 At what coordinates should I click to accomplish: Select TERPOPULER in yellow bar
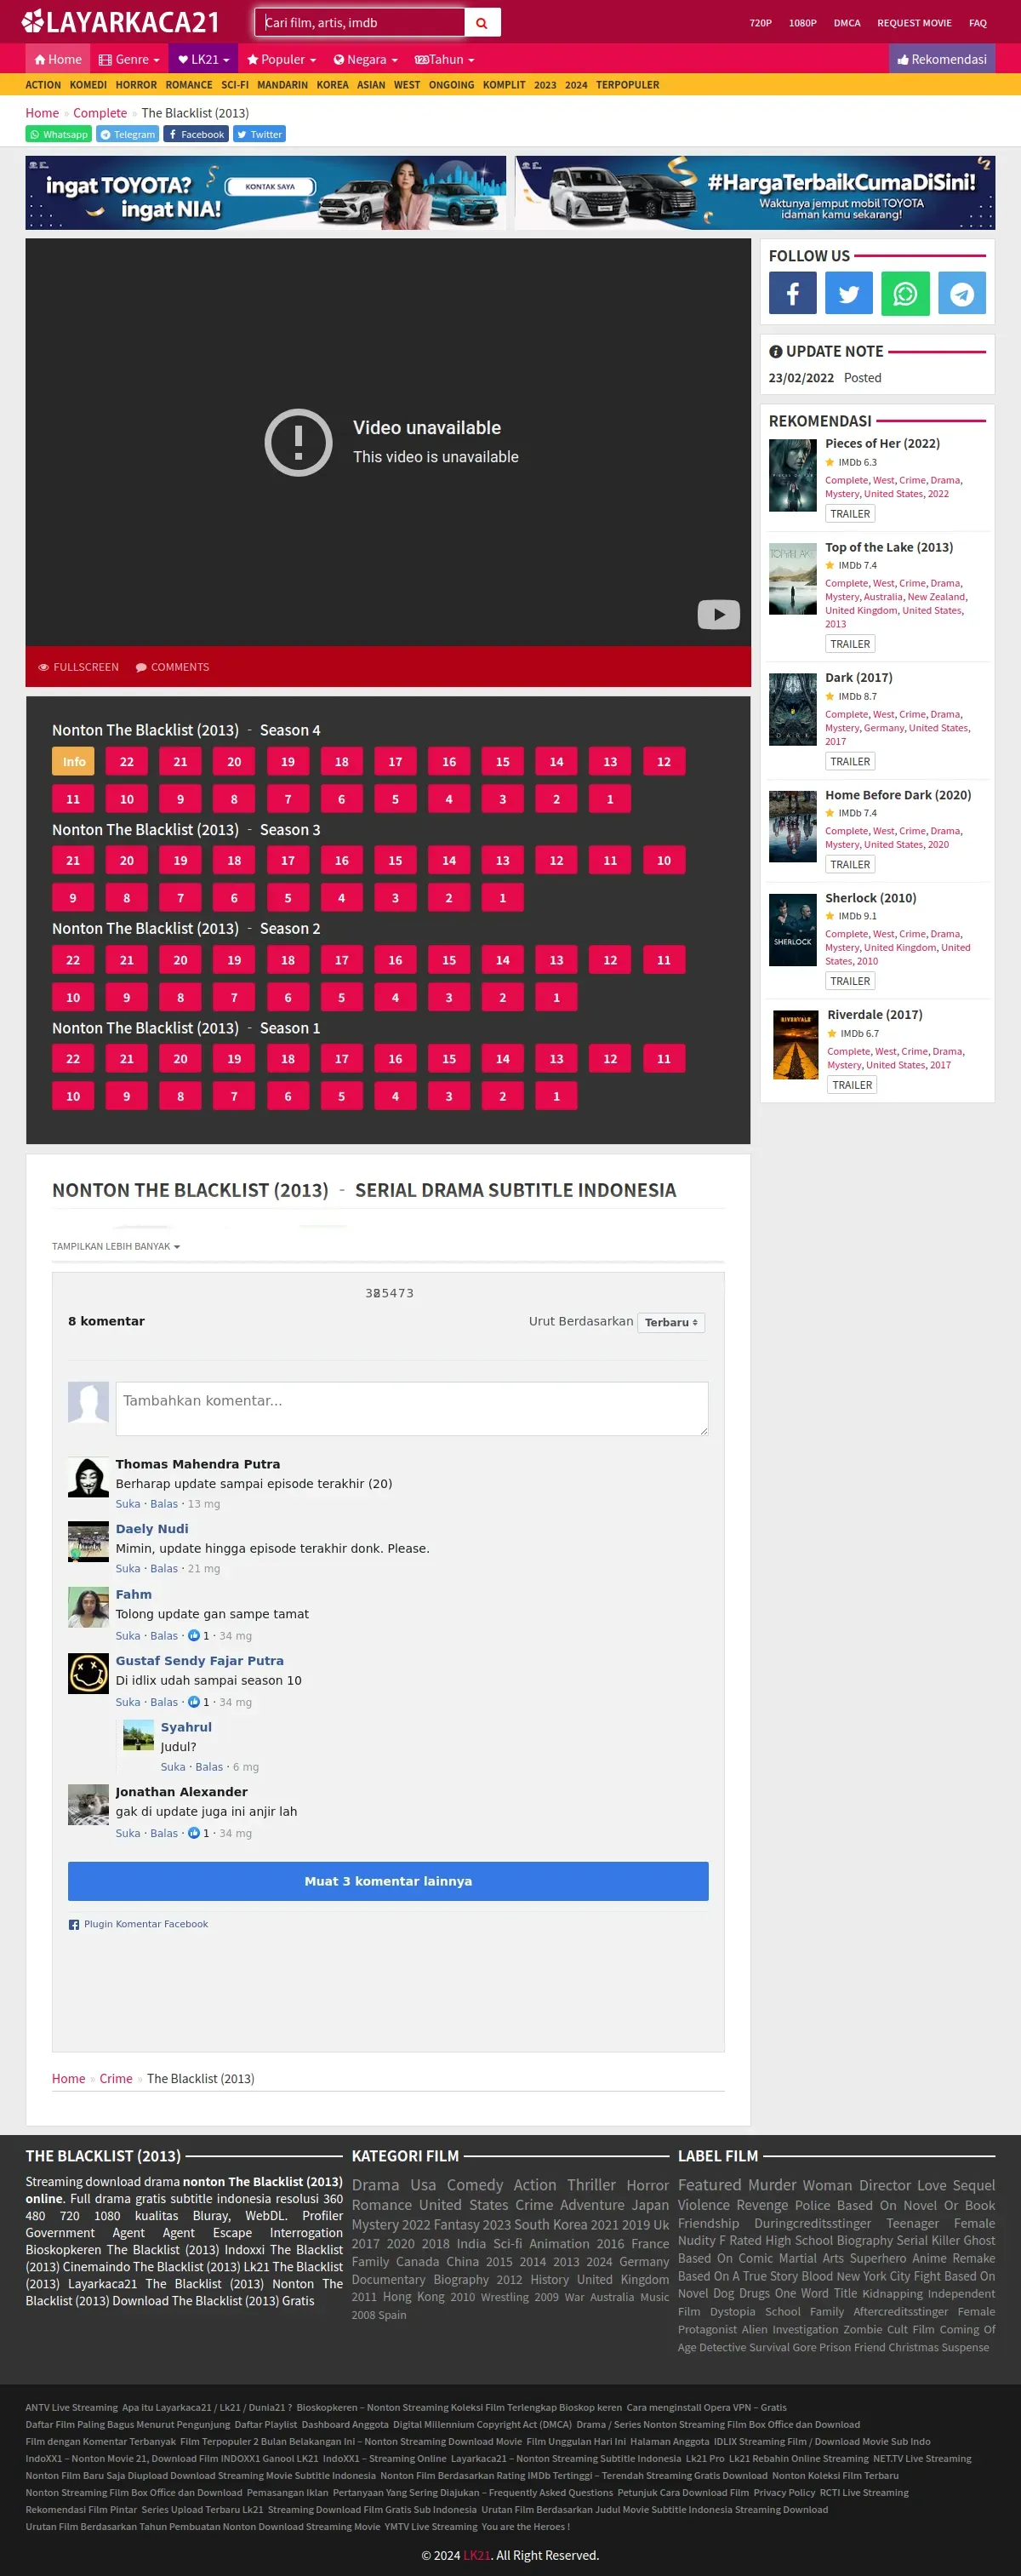[627, 85]
